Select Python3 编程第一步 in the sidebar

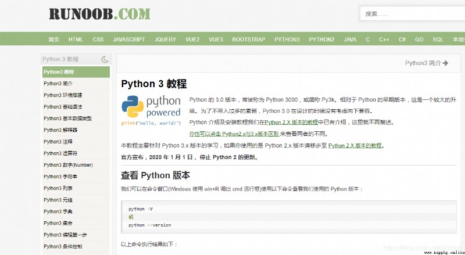[76, 235]
